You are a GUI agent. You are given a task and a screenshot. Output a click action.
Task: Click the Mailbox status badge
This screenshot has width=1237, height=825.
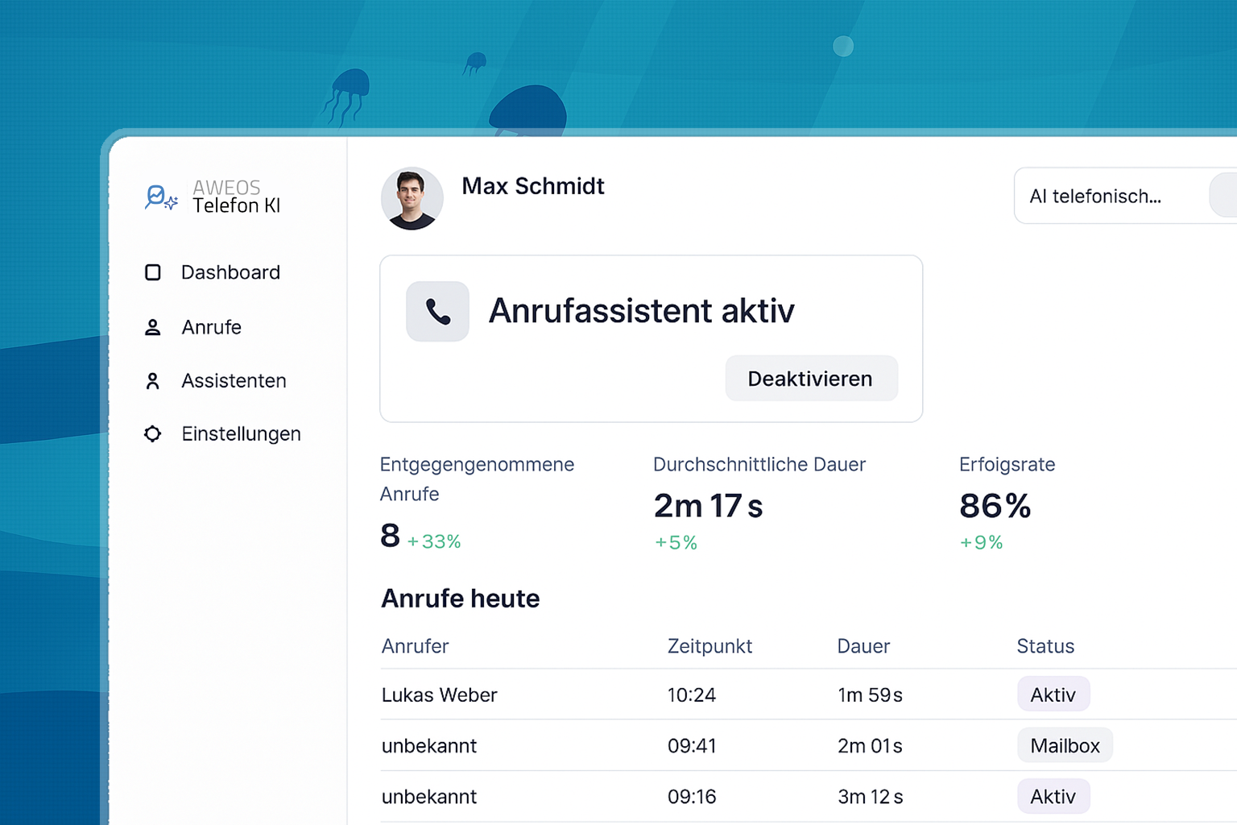point(1065,745)
